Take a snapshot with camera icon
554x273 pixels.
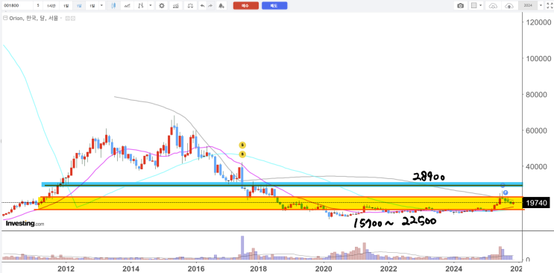[x=460, y=6]
